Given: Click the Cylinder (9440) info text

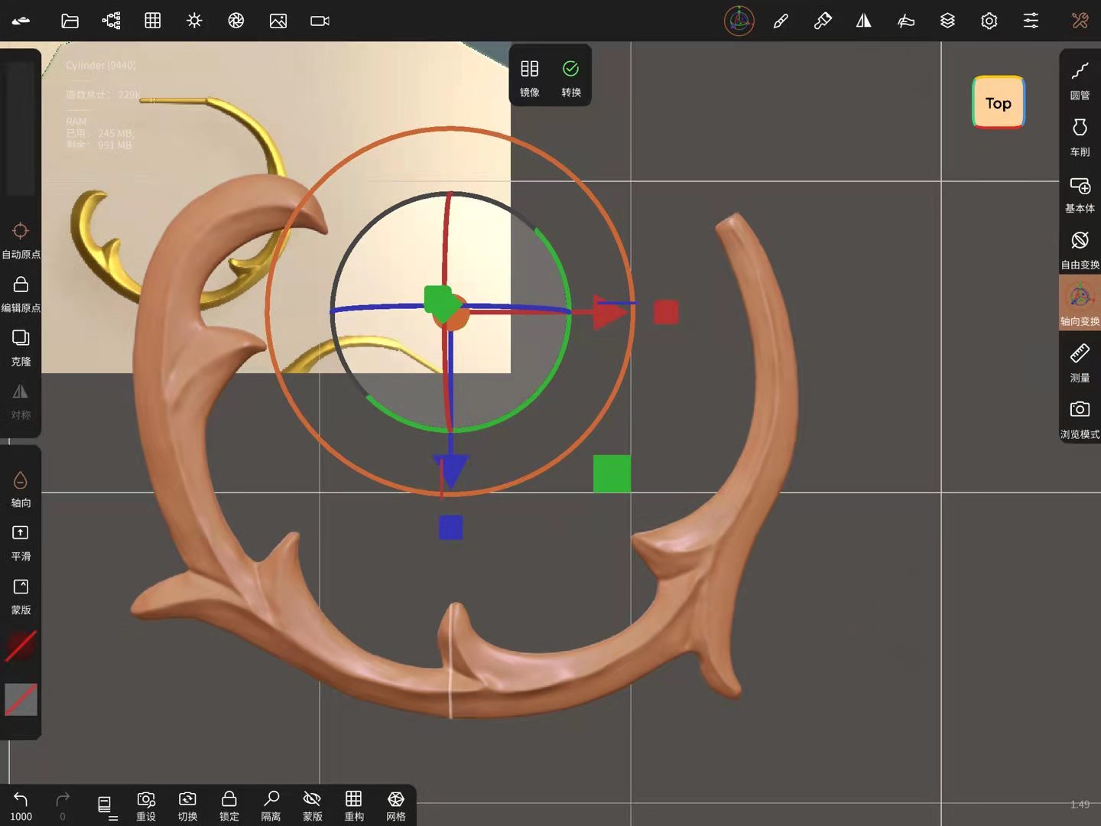Looking at the screenshot, I should tap(100, 66).
